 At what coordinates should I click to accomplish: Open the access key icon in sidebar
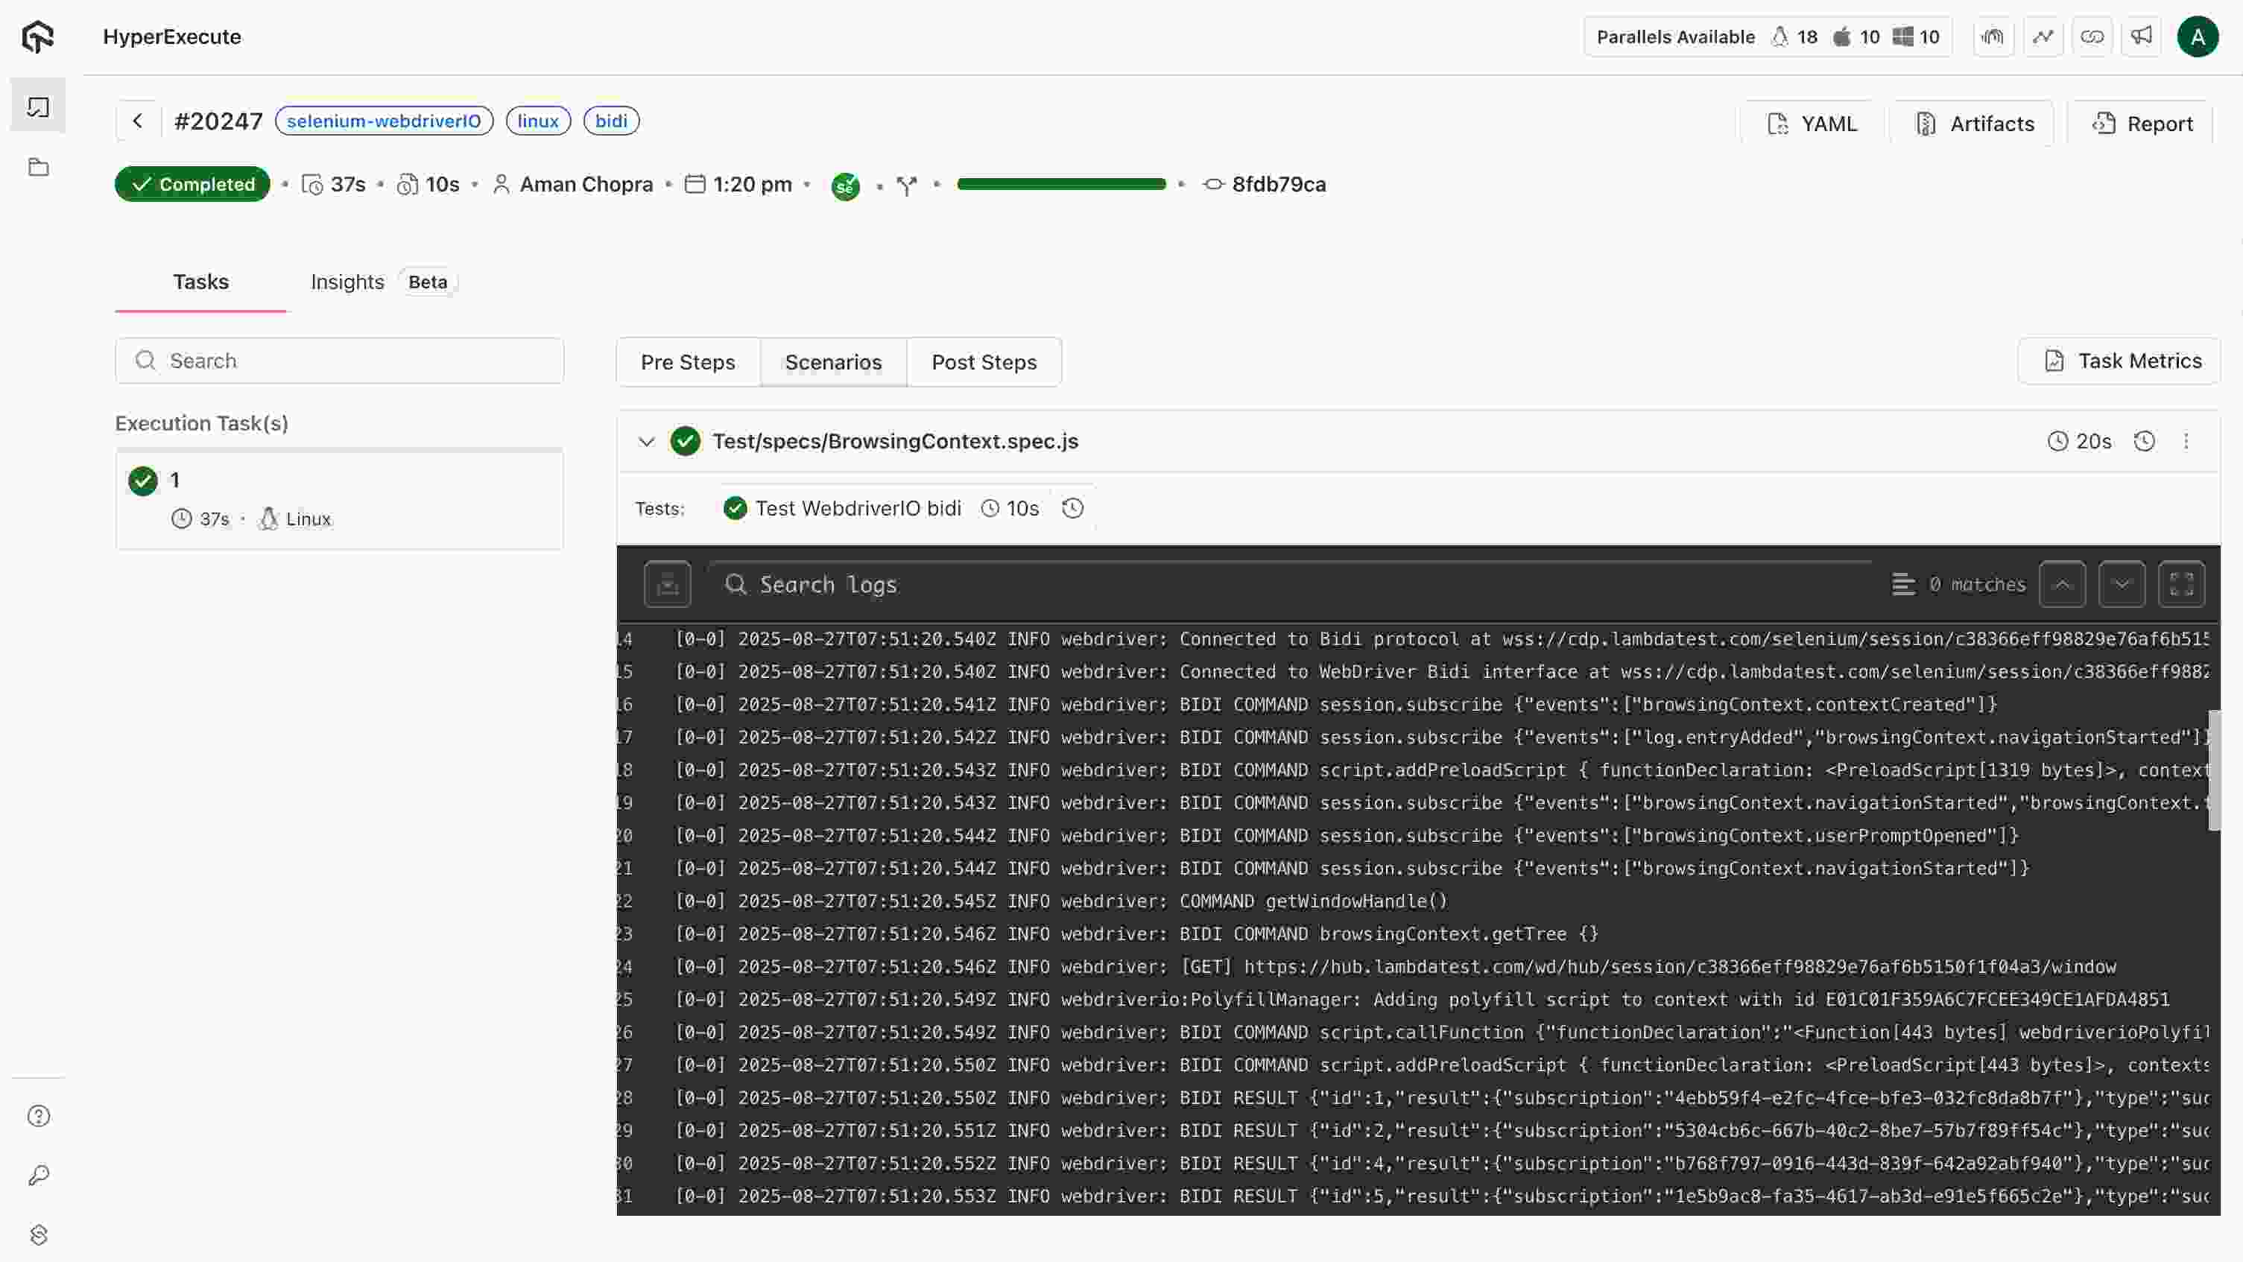pyautogui.click(x=38, y=1175)
